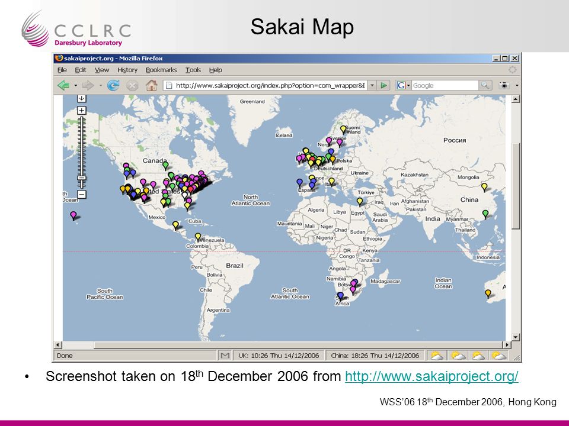
Task: Click the Iceland label on the map
Action: pos(284,135)
